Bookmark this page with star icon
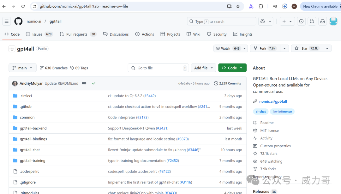The height and width of the screenshot is (194, 341). coord(238,6)
